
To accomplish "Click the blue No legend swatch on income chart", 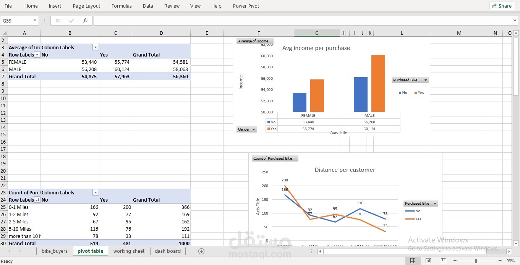I will [400, 93].
